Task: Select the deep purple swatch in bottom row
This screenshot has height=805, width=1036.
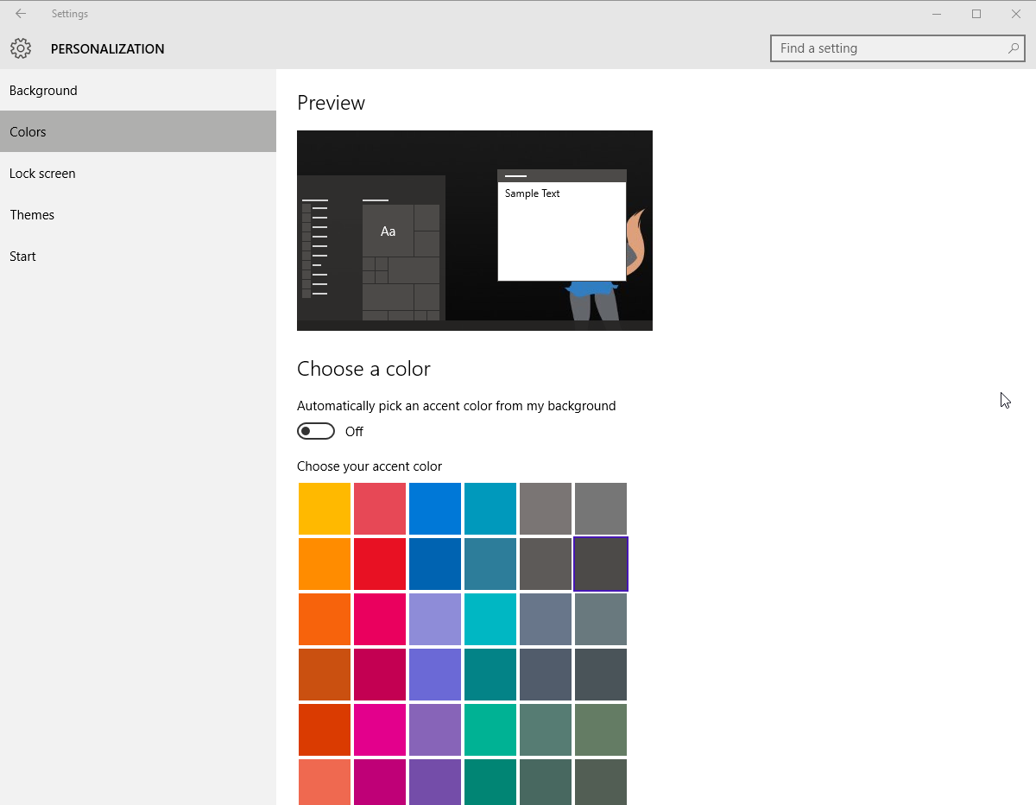Action: [435, 782]
